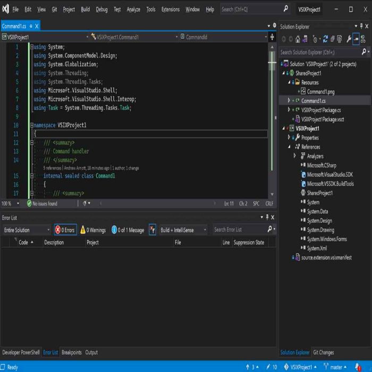The width and height of the screenshot is (372, 372).
Task: Open editor tab settings gear icon
Action: (275, 26)
